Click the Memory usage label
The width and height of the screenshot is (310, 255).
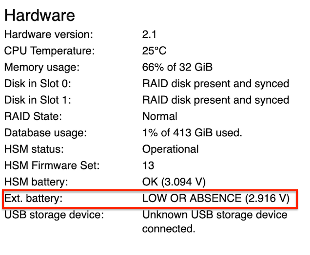click(41, 67)
